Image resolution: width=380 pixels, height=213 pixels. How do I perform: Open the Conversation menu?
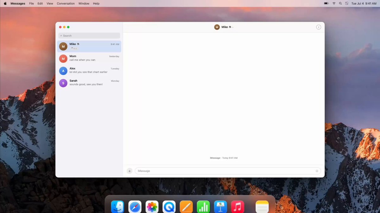pyautogui.click(x=66, y=3)
